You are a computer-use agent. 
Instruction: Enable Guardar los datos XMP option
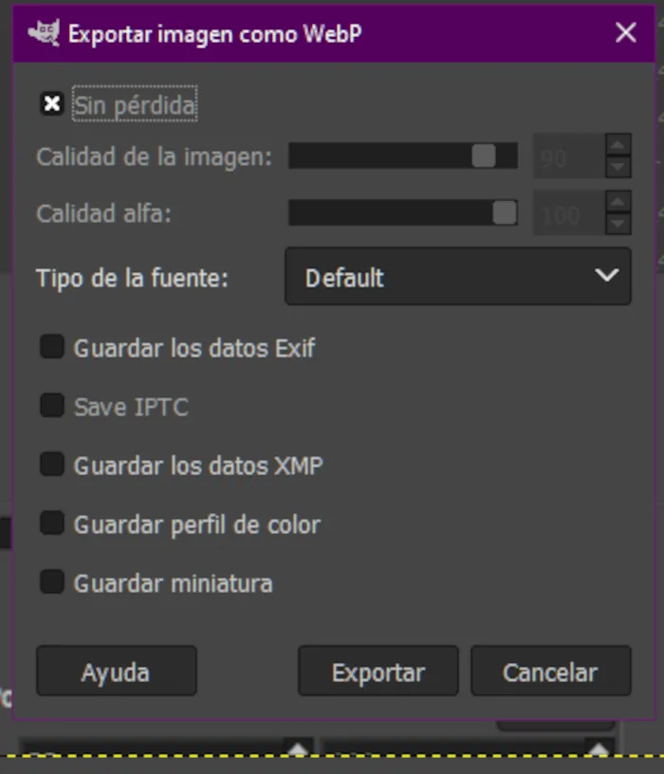(52, 466)
